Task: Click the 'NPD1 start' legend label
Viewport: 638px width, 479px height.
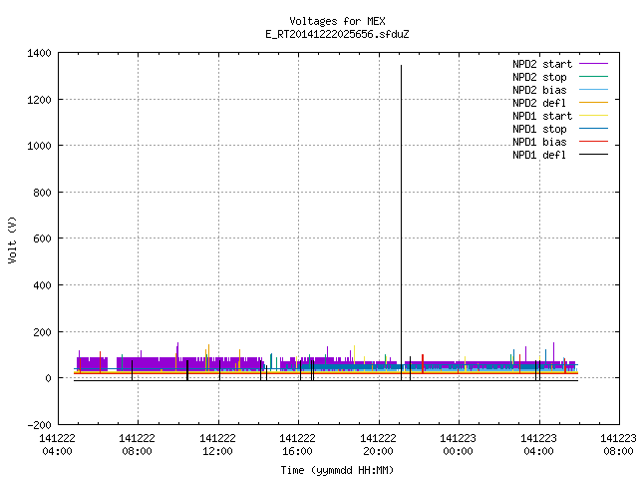Action: pos(542,116)
